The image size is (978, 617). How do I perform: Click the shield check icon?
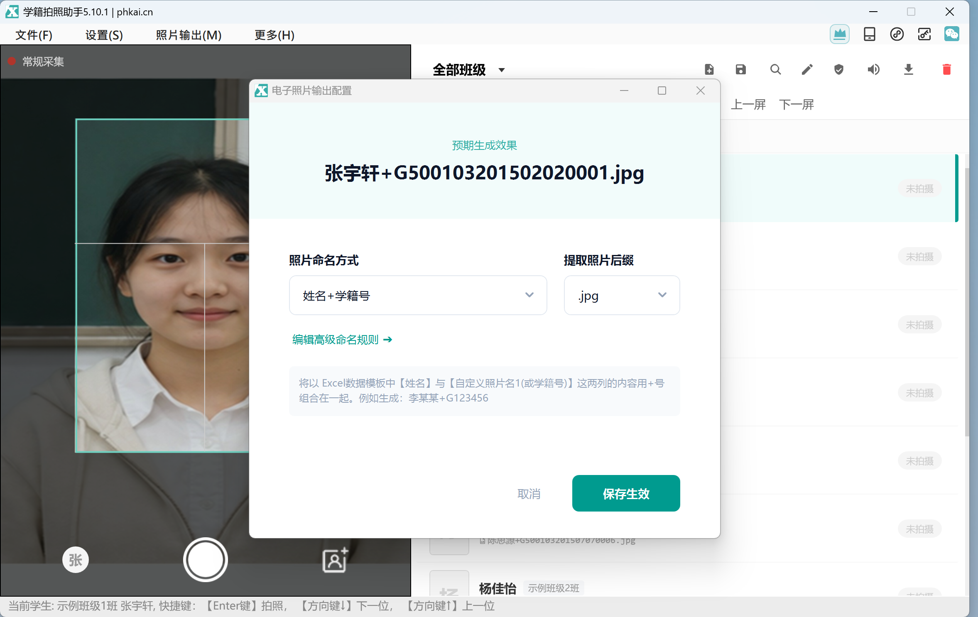coord(839,69)
